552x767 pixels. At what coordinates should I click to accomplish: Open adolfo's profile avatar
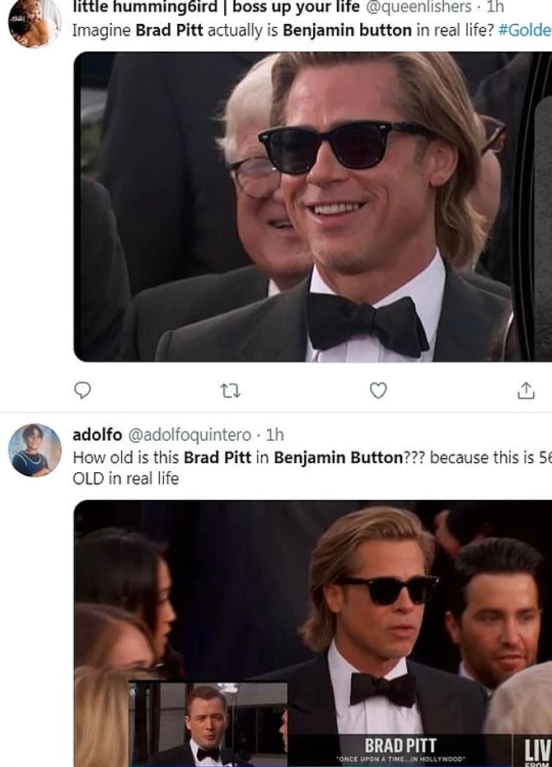35,450
